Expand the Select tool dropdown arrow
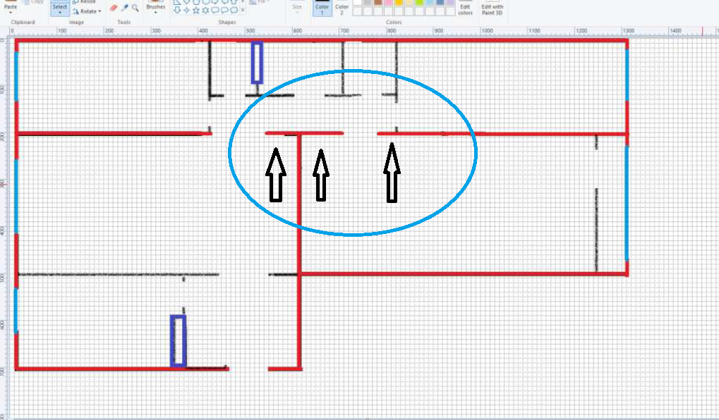Viewport: 719px width, 420px height. coord(60,13)
